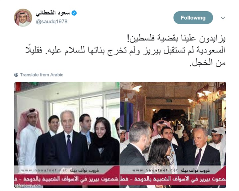Screen dimensions: 239x191
Task: Open the right photo of the souq market
Action: [x=173, y=135]
